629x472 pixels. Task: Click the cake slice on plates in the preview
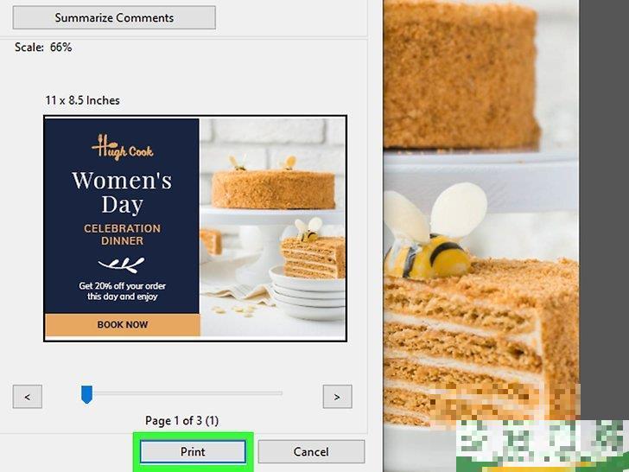(x=313, y=249)
